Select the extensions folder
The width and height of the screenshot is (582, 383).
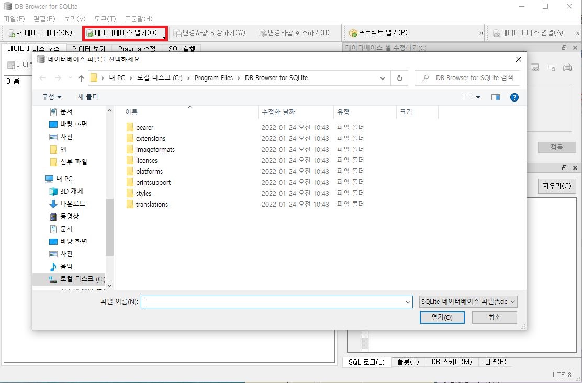point(150,139)
